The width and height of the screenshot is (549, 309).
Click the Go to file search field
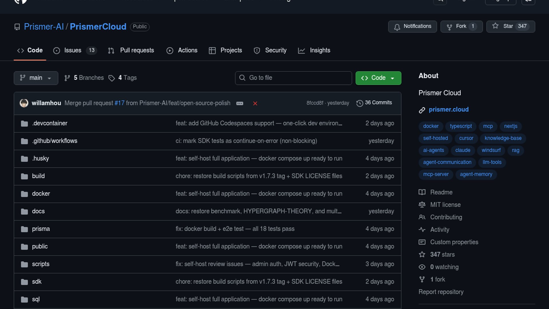point(293,78)
